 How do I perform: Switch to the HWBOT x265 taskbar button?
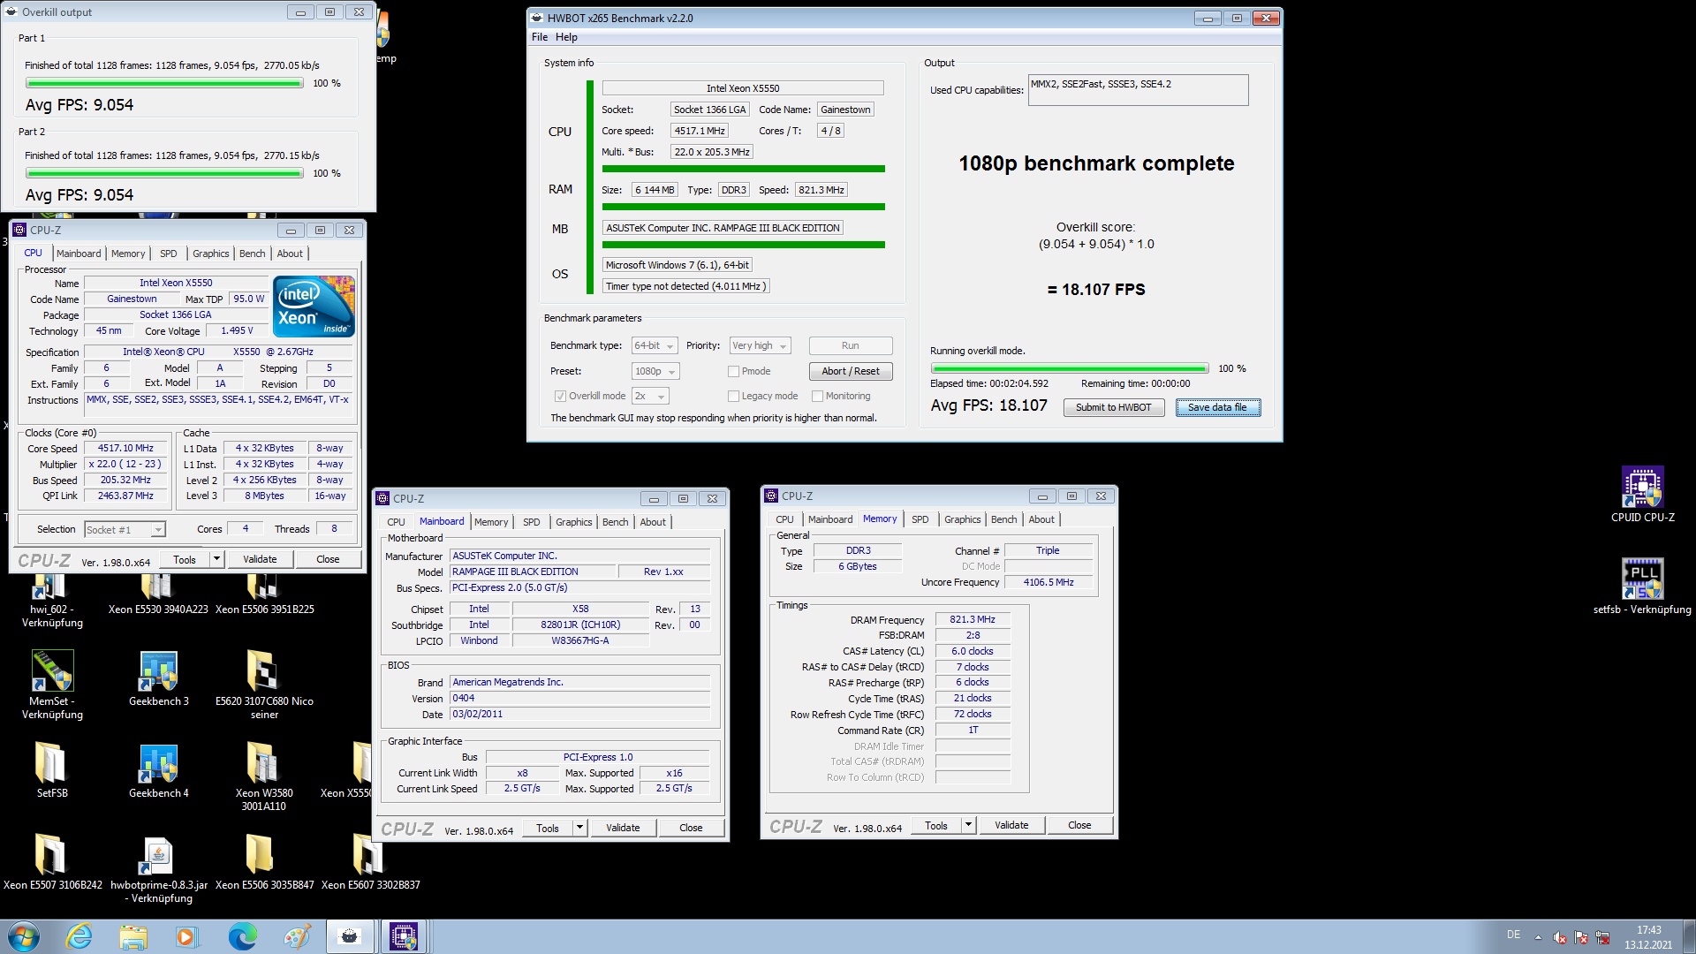[350, 936]
